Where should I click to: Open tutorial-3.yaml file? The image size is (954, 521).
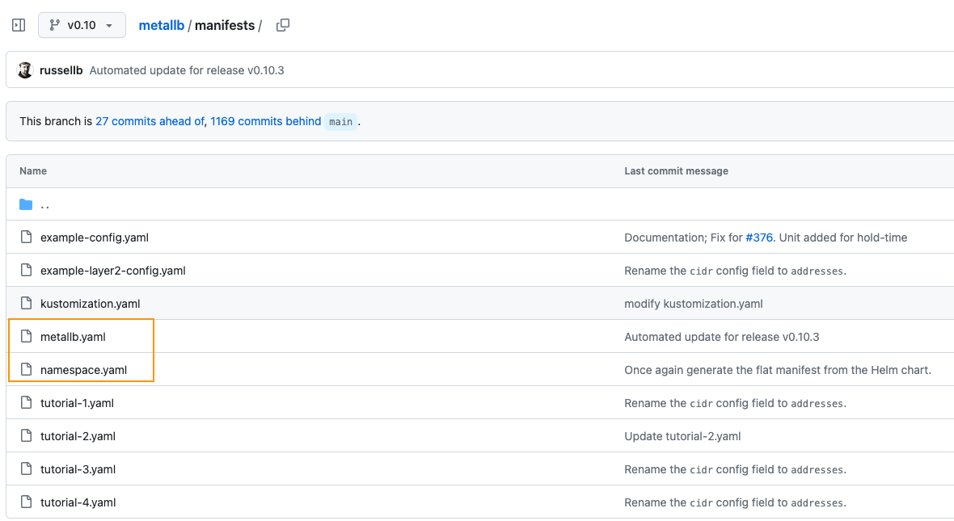(78, 469)
